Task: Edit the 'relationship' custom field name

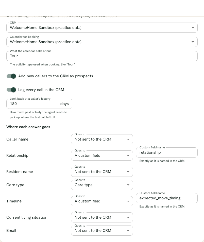Action: [x=167, y=152]
